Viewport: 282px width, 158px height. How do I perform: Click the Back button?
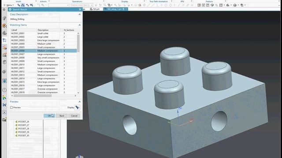tap(62, 116)
